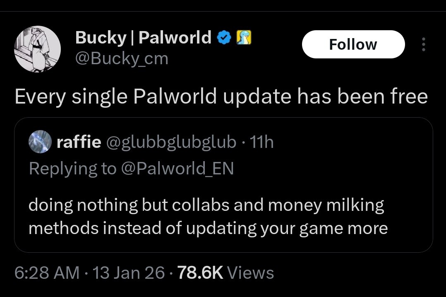Open Bucky's profile picture avatar

38,49
